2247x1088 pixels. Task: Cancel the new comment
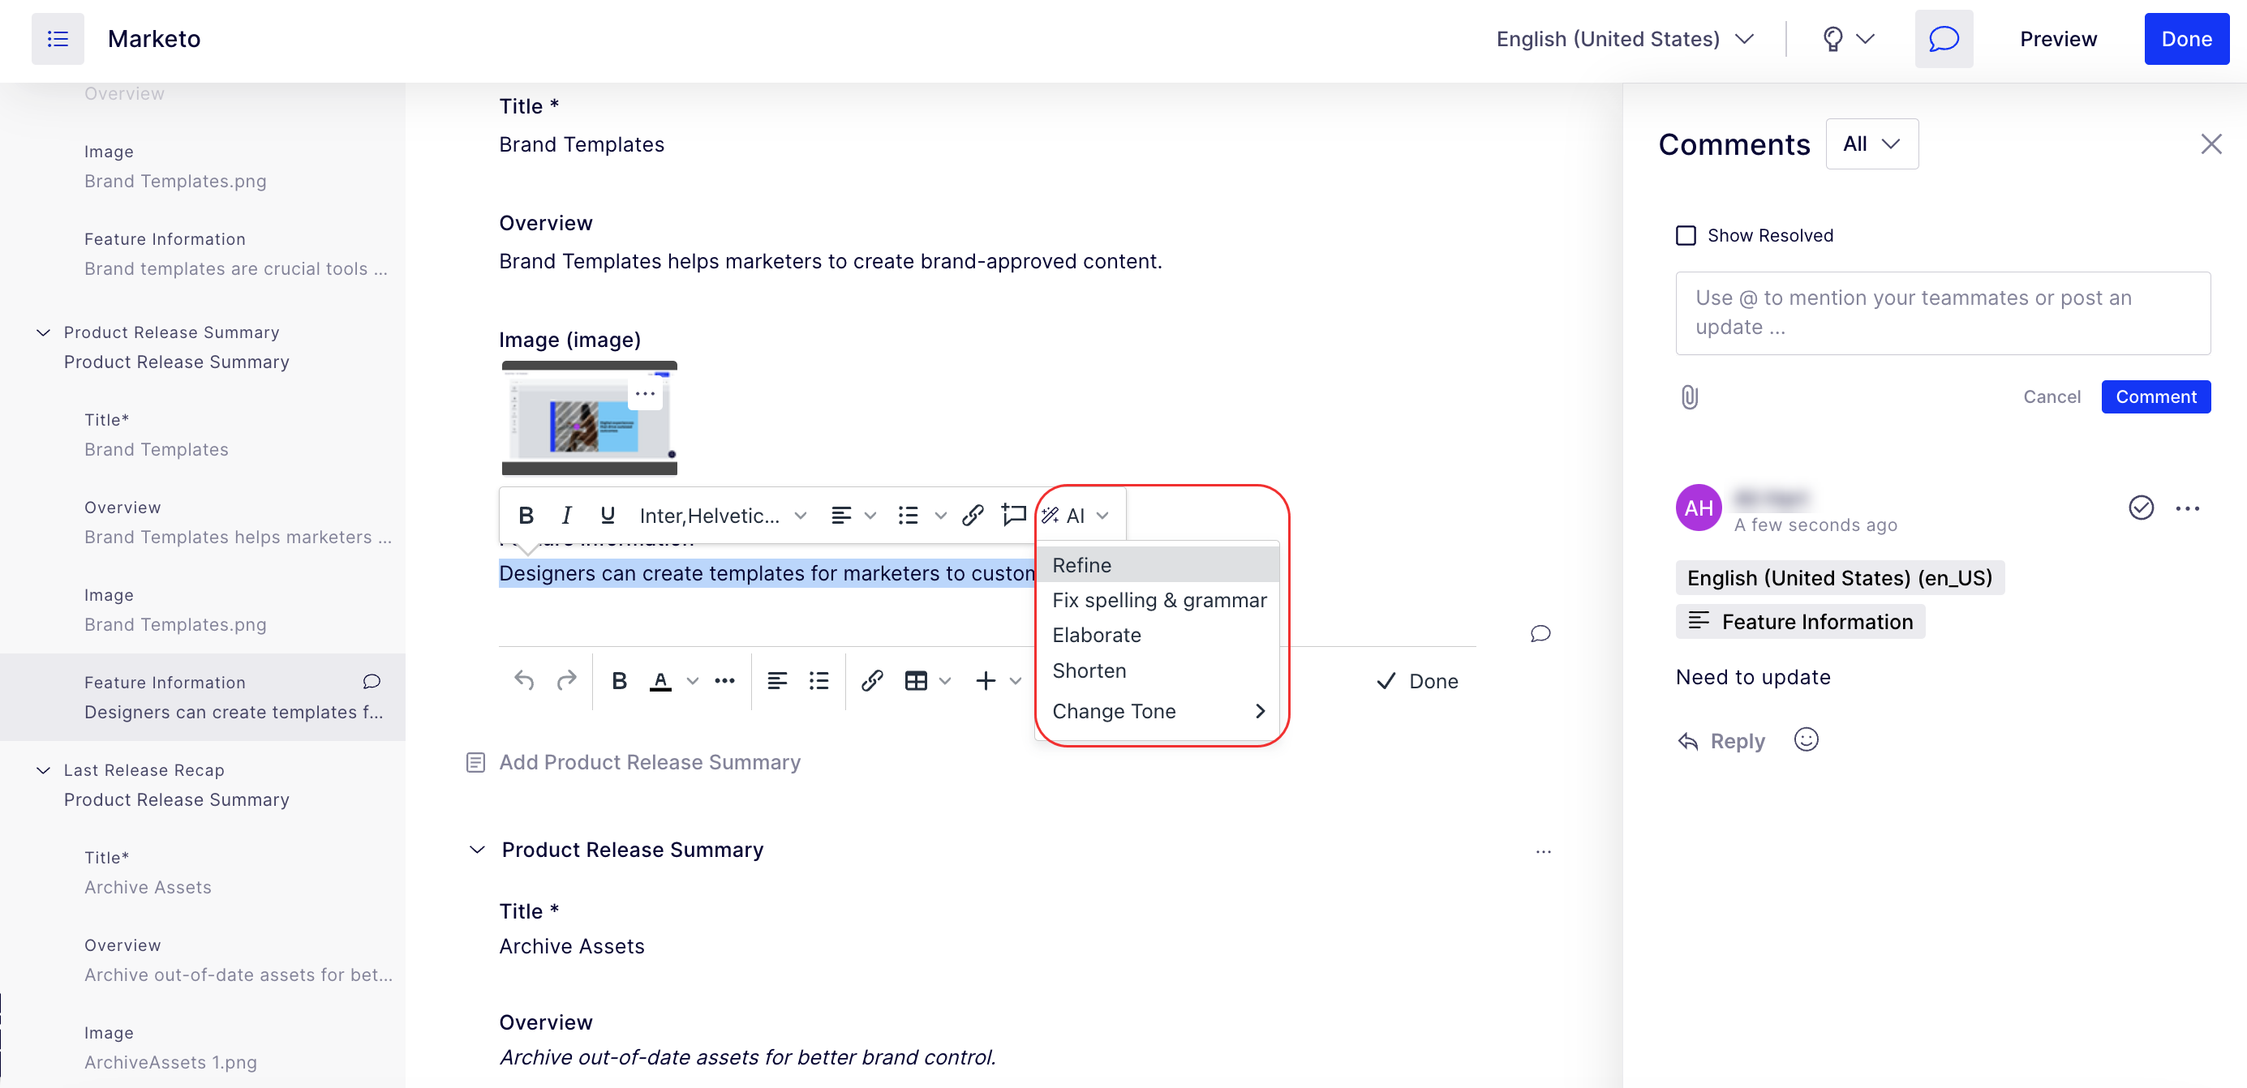point(2052,397)
